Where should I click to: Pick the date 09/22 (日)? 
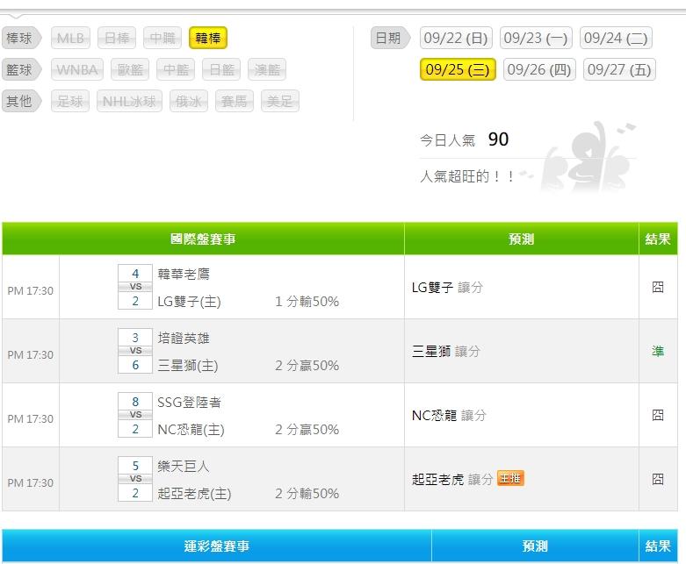point(456,38)
